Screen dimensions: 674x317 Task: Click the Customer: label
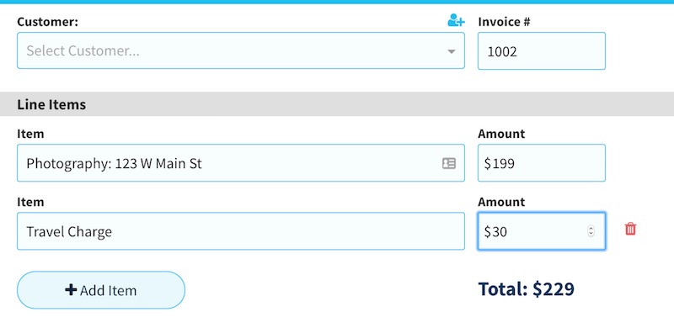pyautogui.click(x=48, y=22)
